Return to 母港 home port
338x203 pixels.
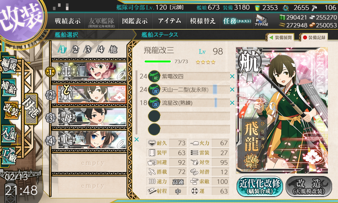pos(30,109)
